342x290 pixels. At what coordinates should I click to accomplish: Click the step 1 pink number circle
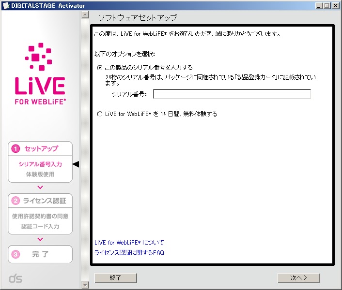pos(16,149)
